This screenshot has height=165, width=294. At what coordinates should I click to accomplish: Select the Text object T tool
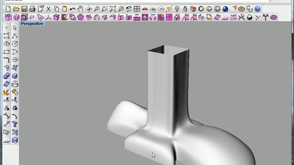pyautogui.click(x=15, y=124)
